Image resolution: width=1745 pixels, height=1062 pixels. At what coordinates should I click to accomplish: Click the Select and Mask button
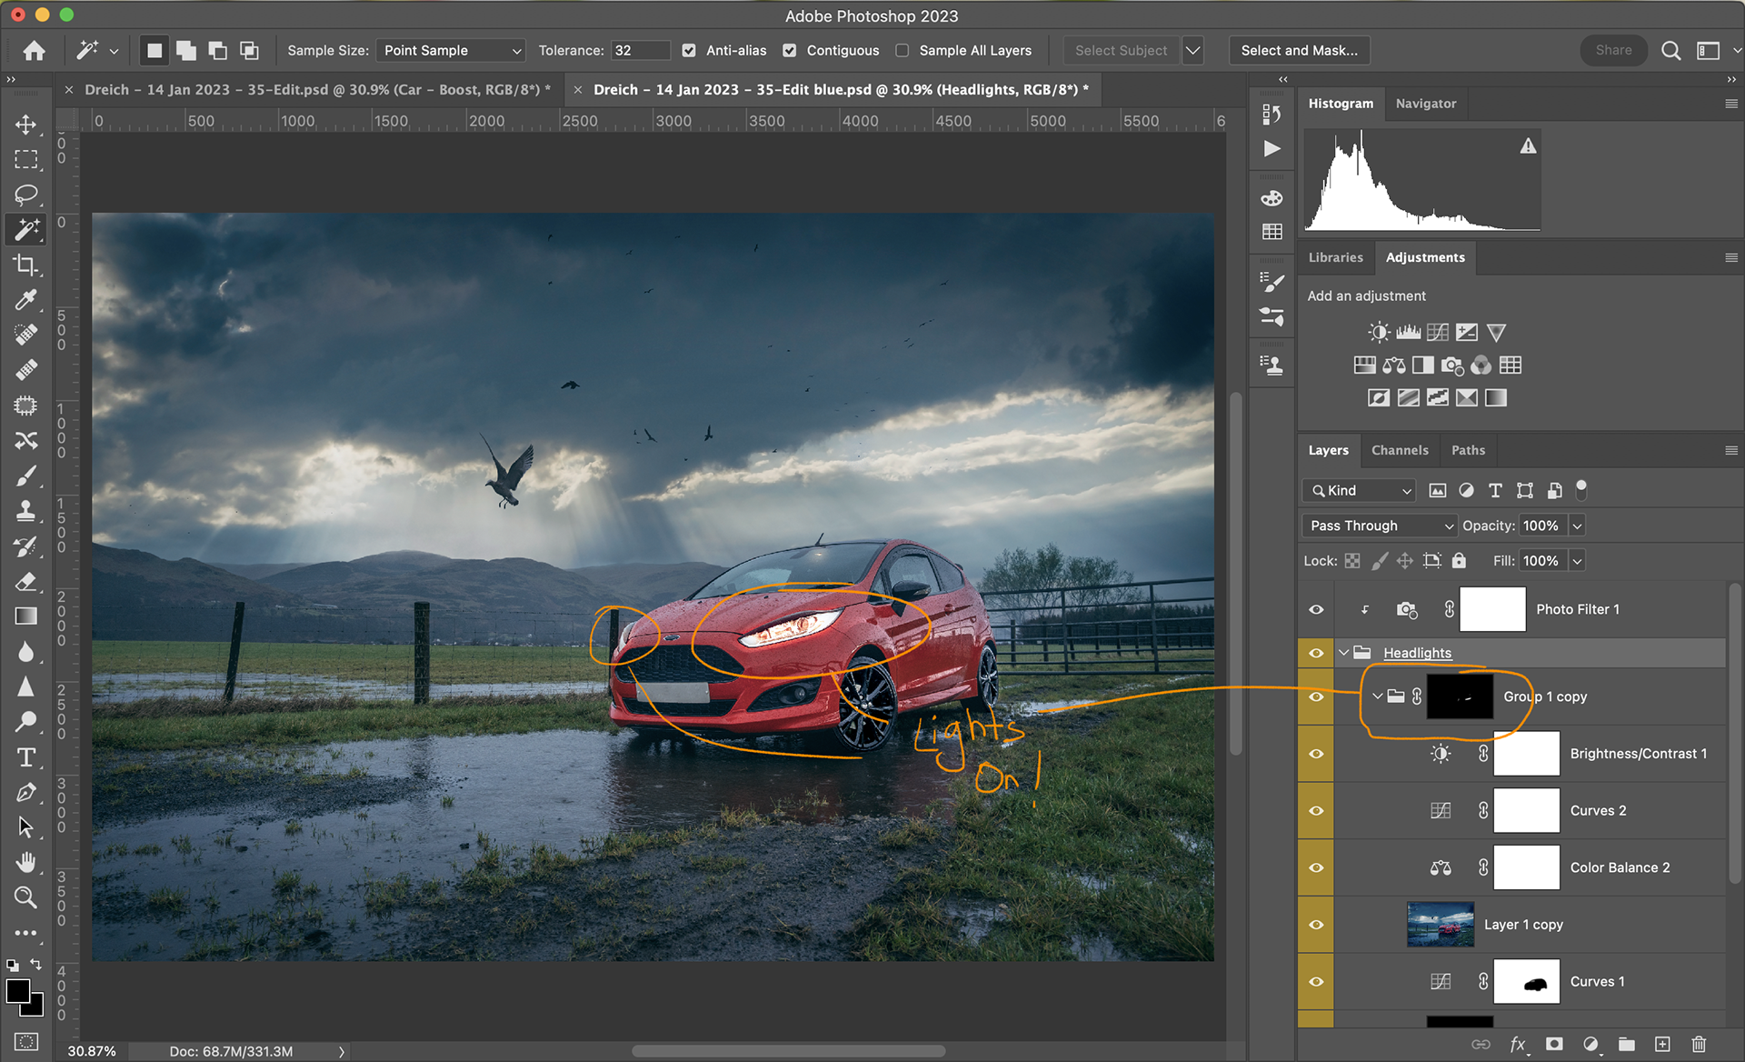(1300, 51)
